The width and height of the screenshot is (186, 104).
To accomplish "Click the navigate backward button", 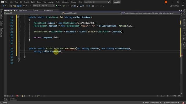I will (x=3, y=6).
